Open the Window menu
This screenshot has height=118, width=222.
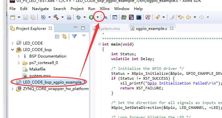tap(122, 9)
